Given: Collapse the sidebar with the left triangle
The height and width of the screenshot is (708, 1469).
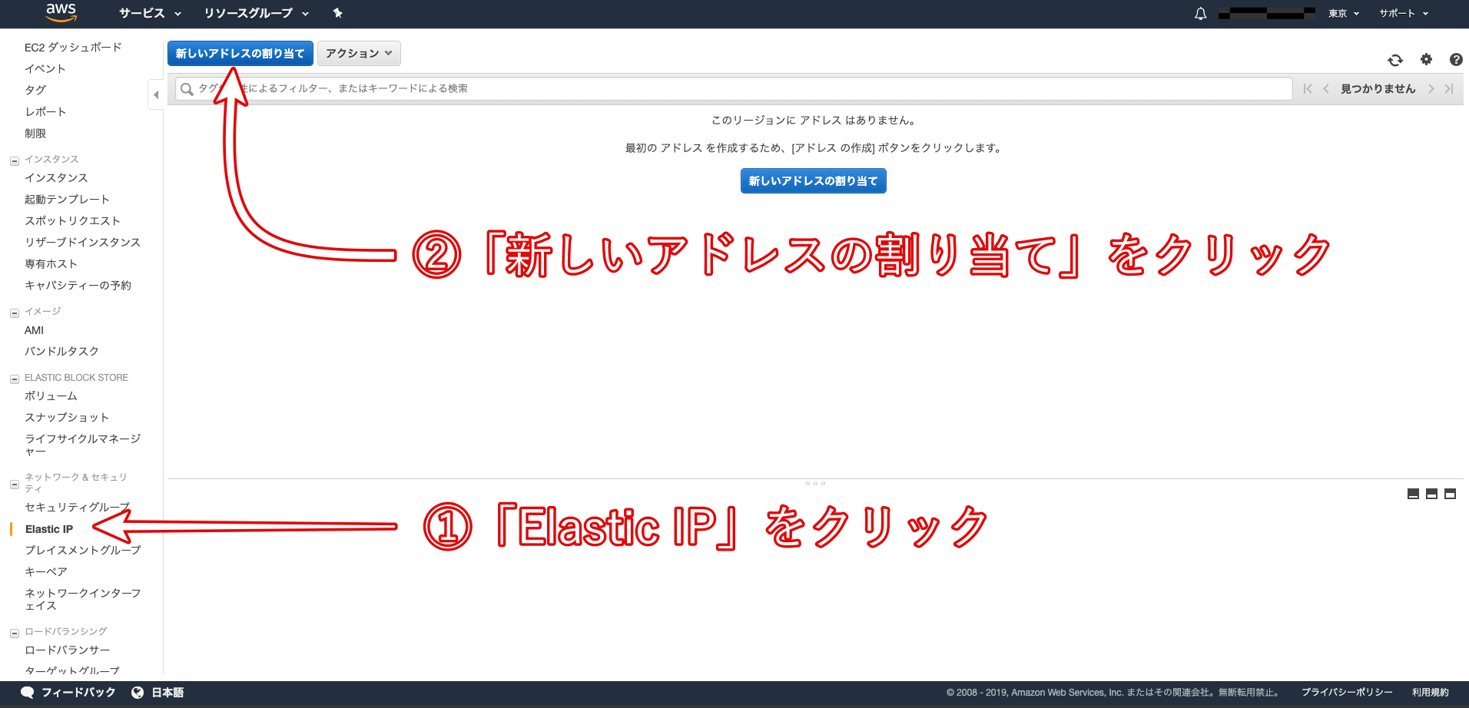Looking at the screenshot, I should pos(156,95).
